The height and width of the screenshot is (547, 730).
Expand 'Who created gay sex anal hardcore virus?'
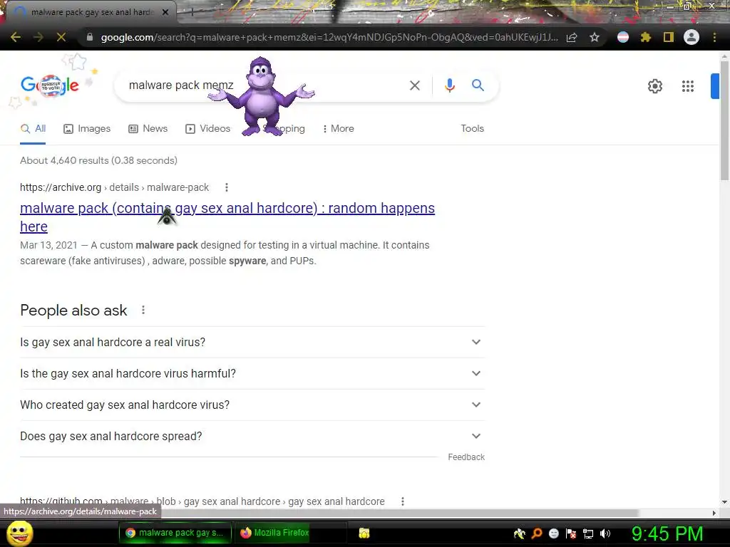[252, 405]
